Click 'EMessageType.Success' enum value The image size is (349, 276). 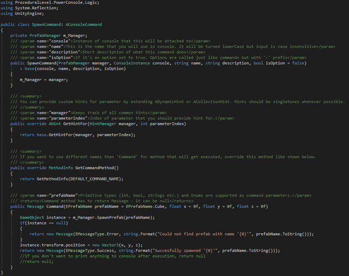tap(90, 251)
